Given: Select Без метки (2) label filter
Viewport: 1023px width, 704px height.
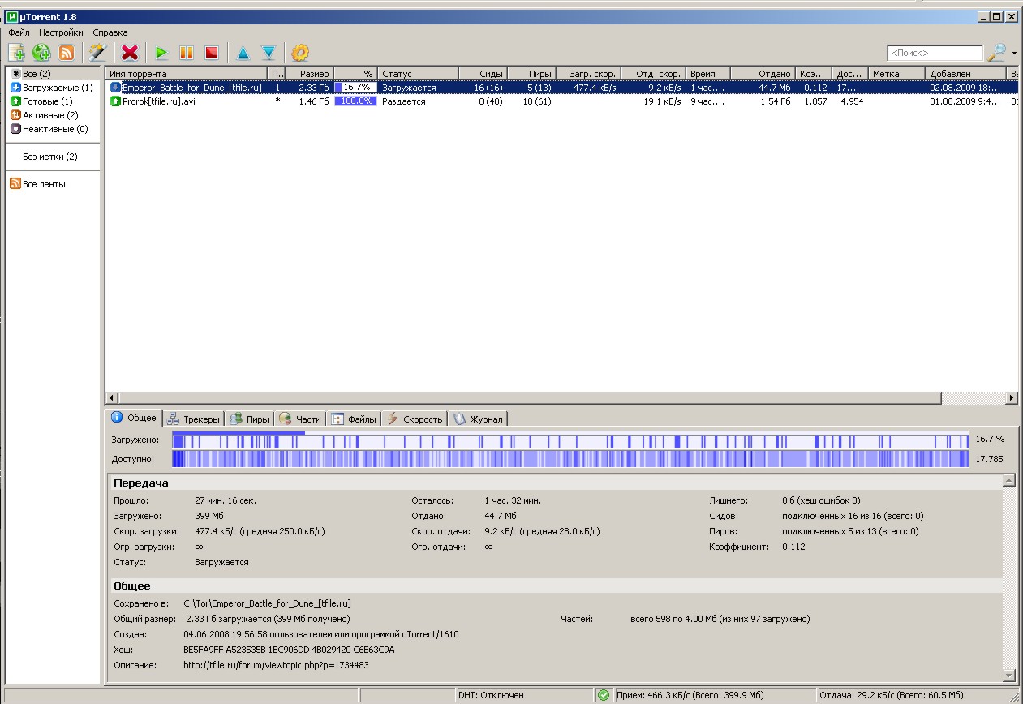Looking at the screenshot, I should [50, 157].
